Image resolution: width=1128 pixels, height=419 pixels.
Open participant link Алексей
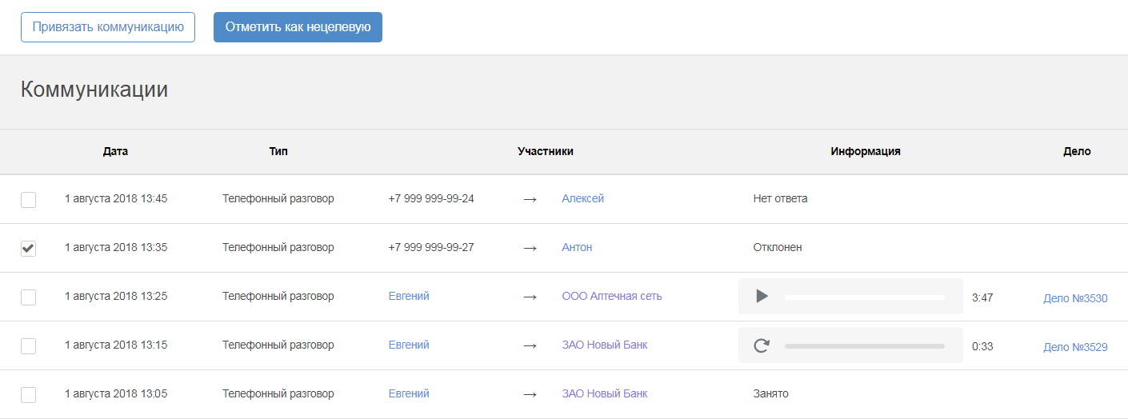click(x=582, y=198)
